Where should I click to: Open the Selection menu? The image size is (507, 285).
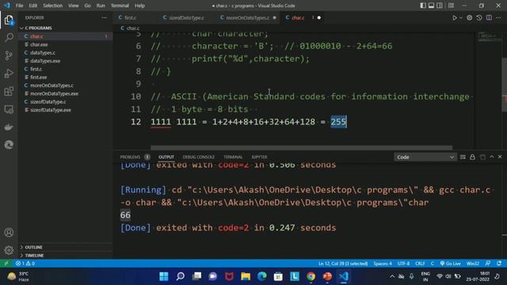pos(53,6)
